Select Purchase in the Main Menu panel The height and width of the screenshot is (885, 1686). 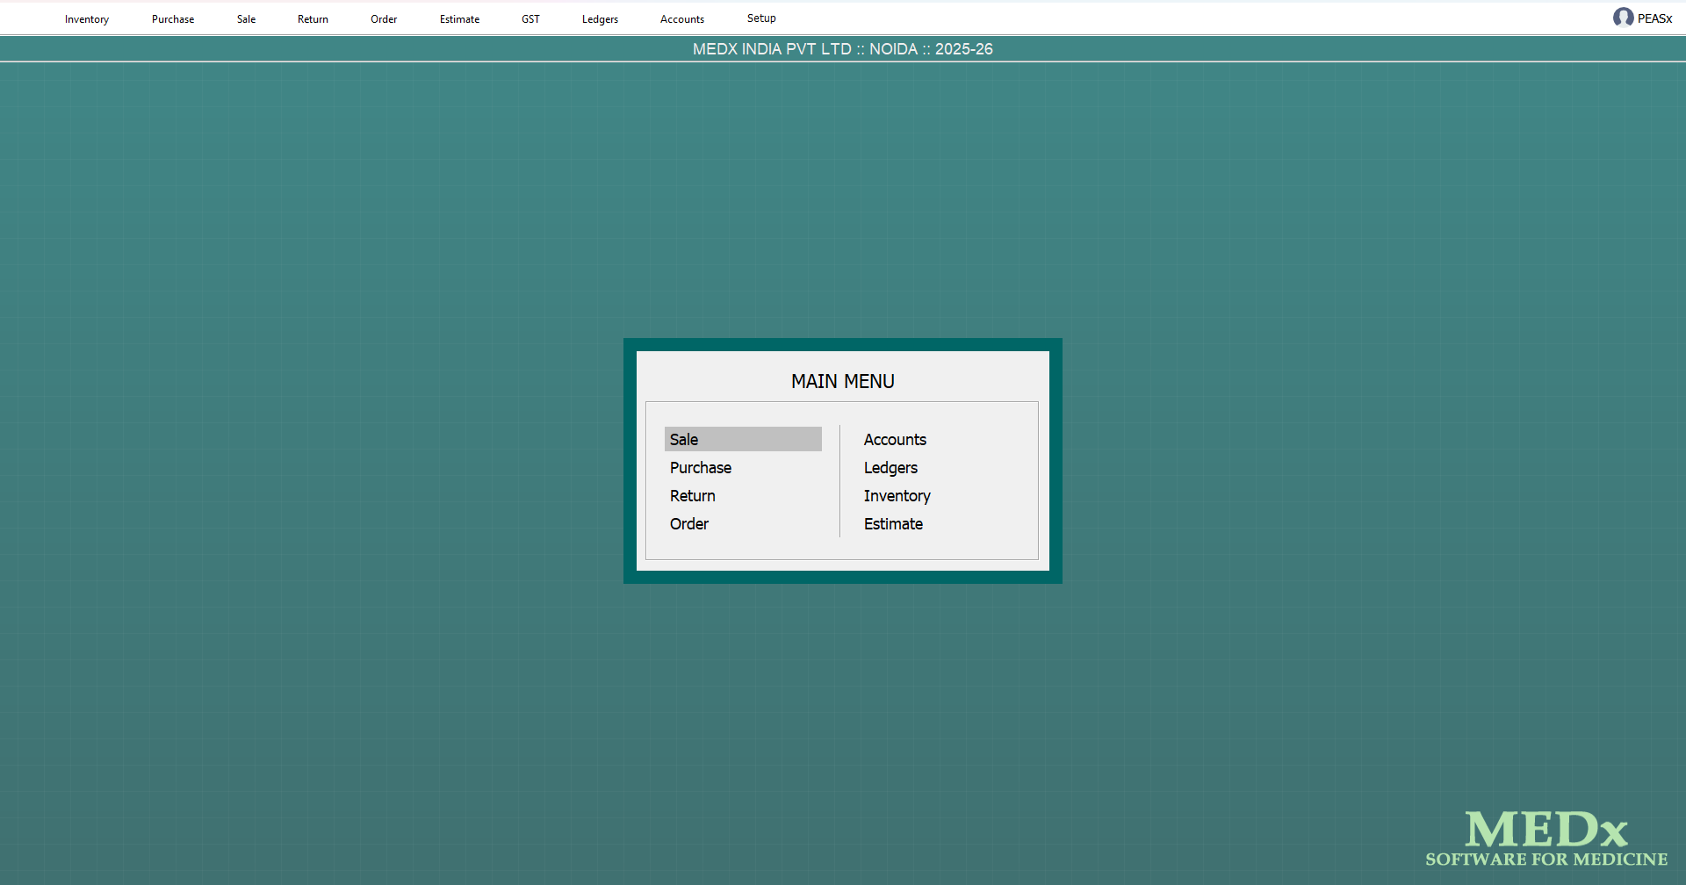701,468
